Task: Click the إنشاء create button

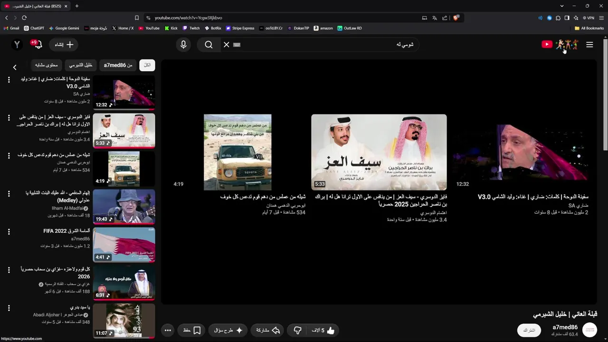Action: coord(64,45)
